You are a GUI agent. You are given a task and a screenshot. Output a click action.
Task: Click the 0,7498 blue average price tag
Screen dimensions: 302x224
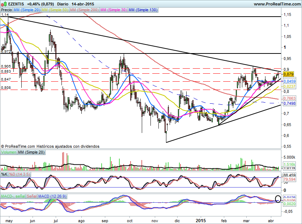[289, 103]
